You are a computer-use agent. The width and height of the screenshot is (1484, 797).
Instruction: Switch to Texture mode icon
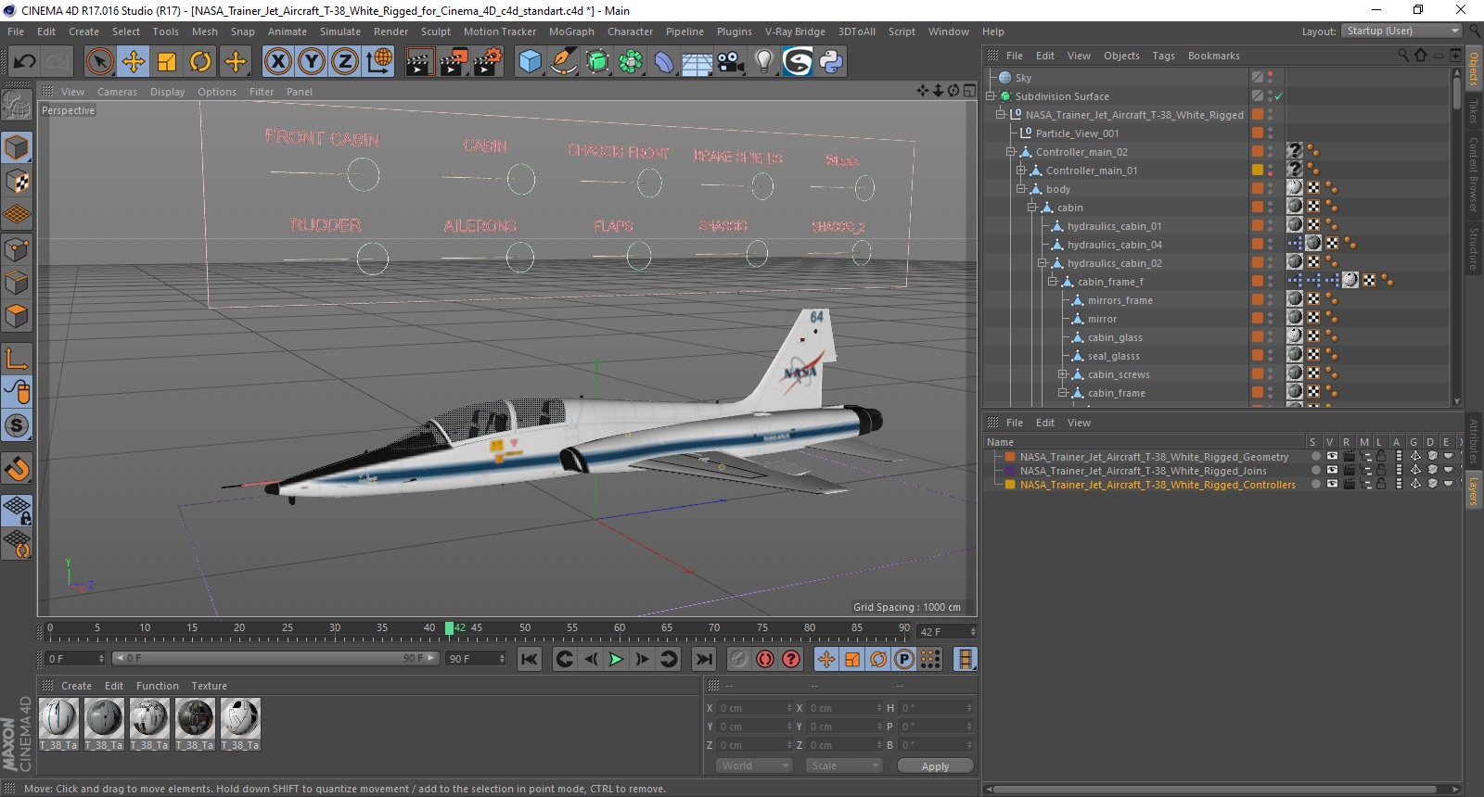[17, 182]
